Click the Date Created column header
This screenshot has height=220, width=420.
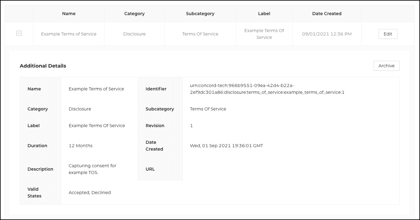click(327, 14)
